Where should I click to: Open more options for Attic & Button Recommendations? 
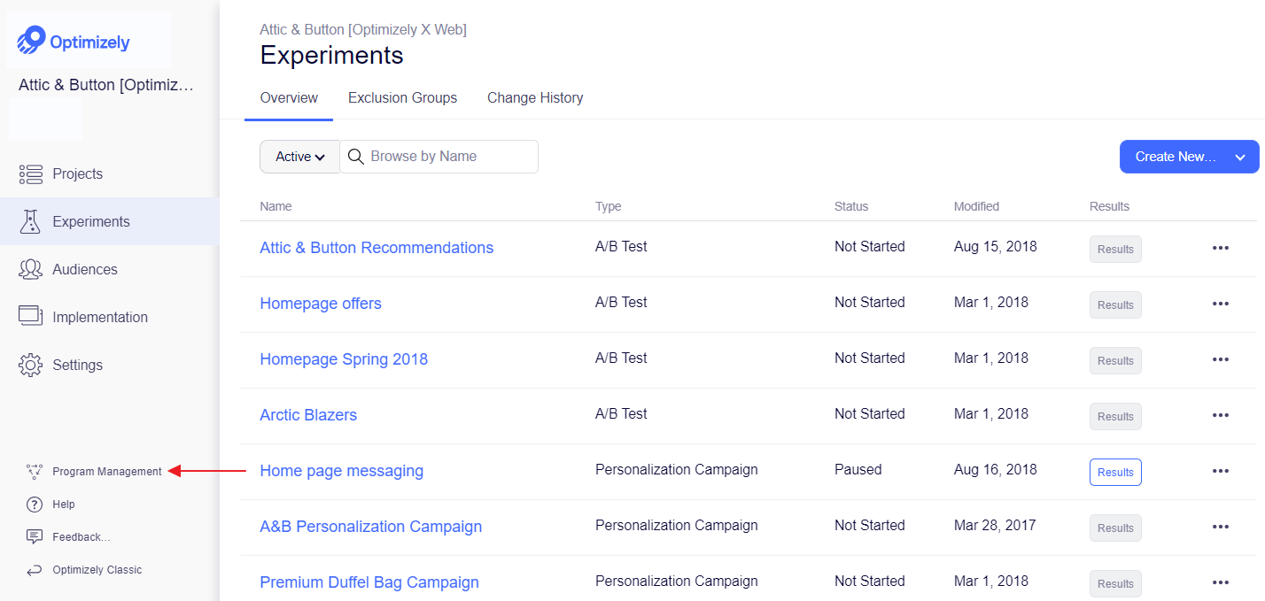click(x=1221, y=248)
